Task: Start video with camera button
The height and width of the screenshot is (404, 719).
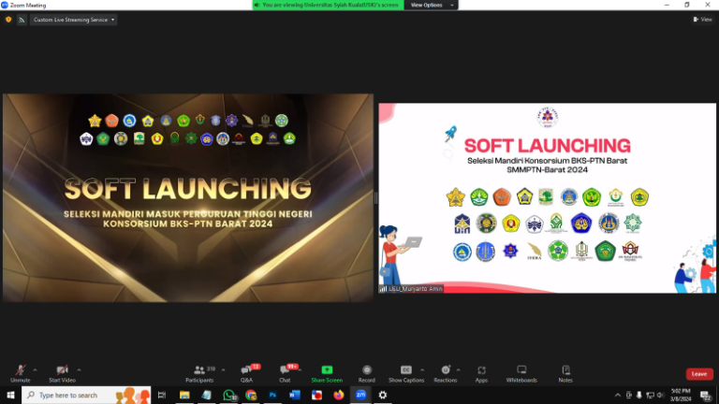Action: tap(62, 373)
